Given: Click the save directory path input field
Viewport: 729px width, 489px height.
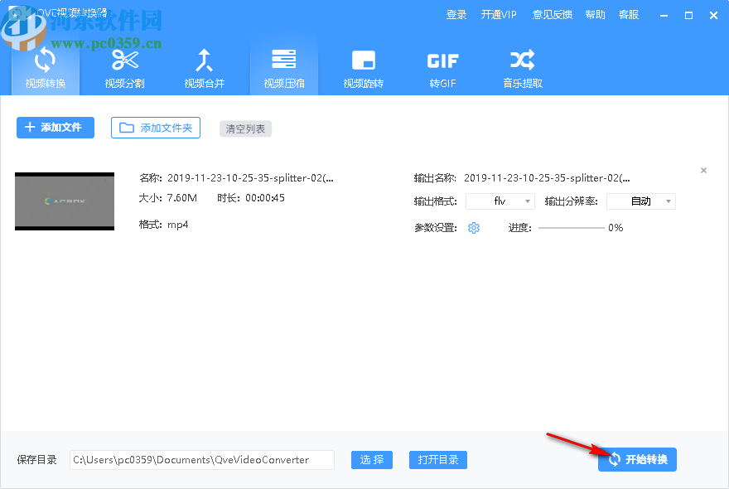Looking at the screenshot, I should click(201, 459).
